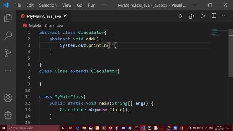
Task: Click the Run and Debug icon
Action: click(x=192, y=16)
